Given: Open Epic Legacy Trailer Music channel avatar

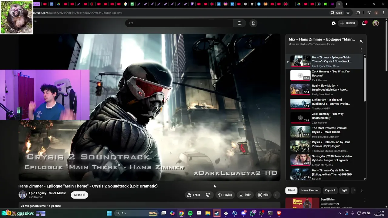Looking at the screenshot, I should (x=22, y=195).
